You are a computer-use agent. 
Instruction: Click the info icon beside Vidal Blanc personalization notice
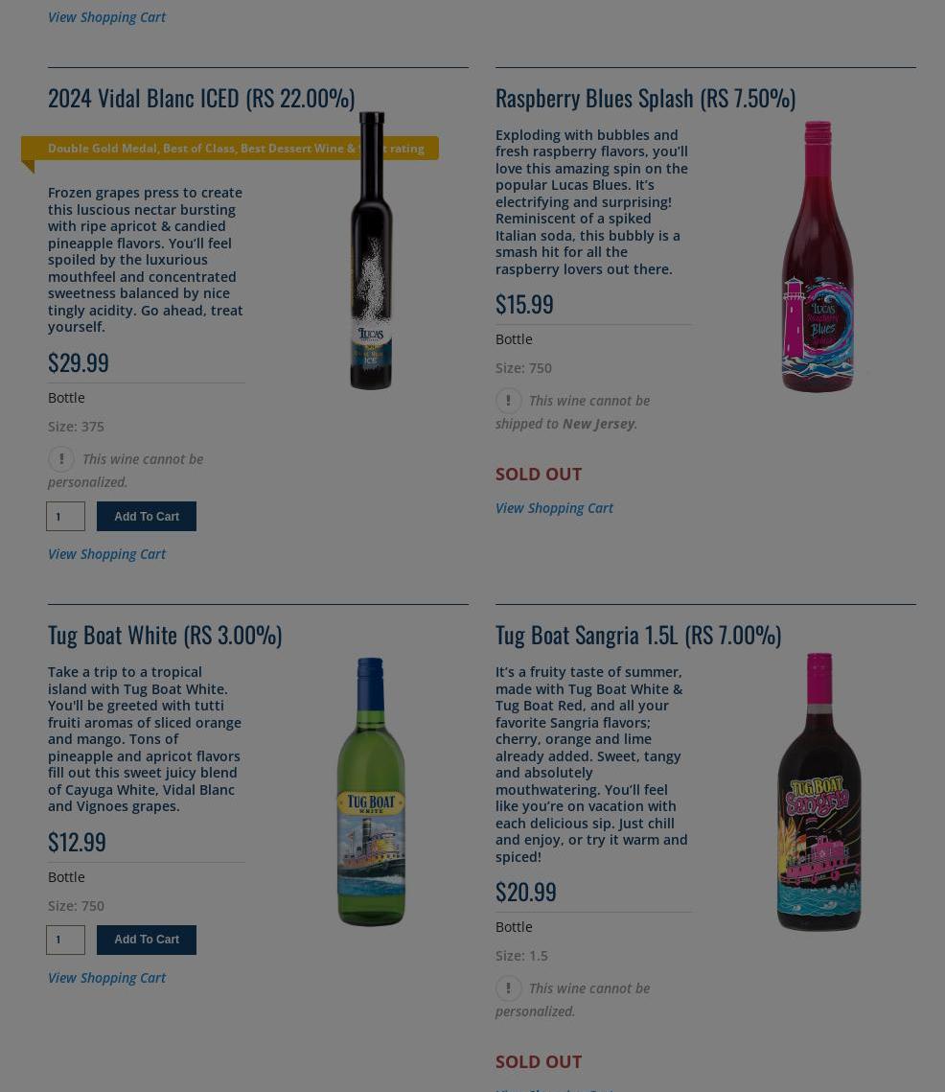[61, 459]
